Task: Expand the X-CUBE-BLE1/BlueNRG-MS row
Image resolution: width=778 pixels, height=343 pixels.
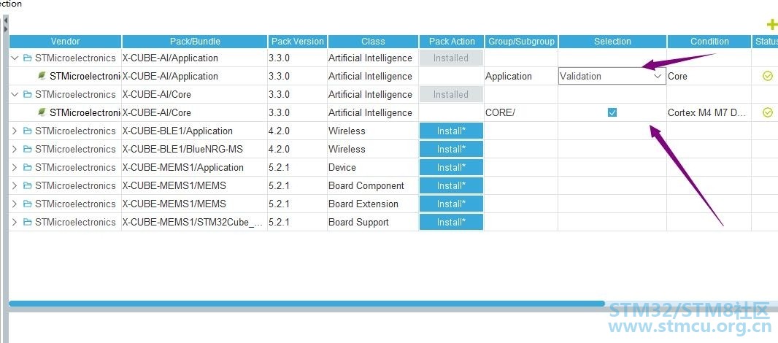Action: (x=15, y=149)
